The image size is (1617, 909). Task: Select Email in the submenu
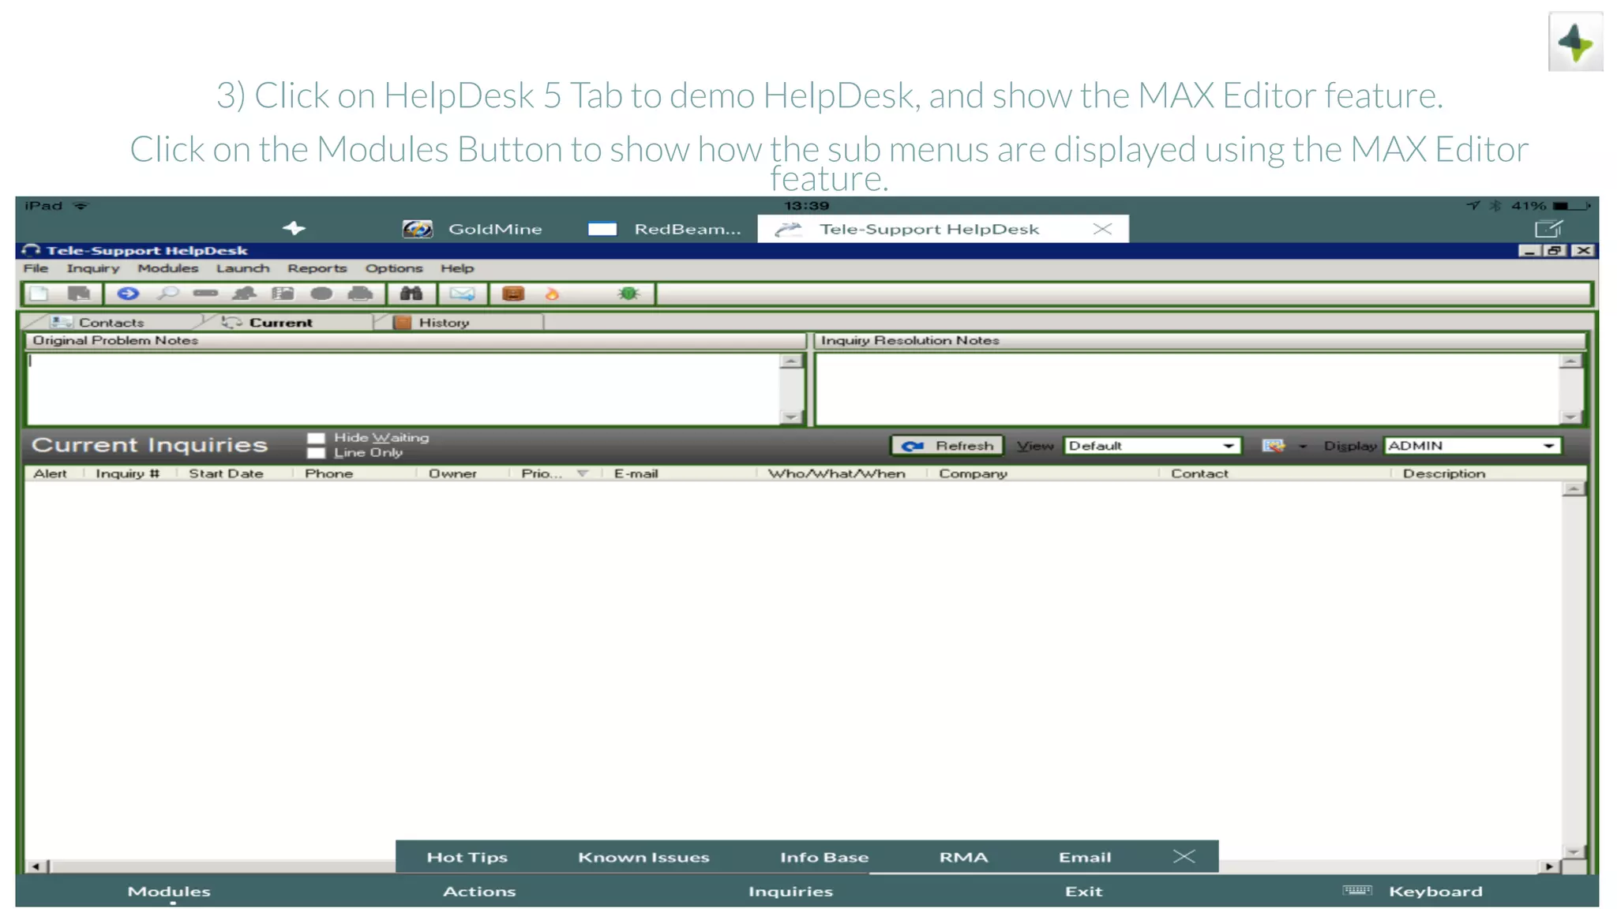pyautogui.click(x=1084, y=857)
